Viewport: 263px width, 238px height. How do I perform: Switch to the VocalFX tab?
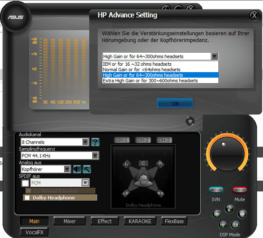[x=34, y=232]
